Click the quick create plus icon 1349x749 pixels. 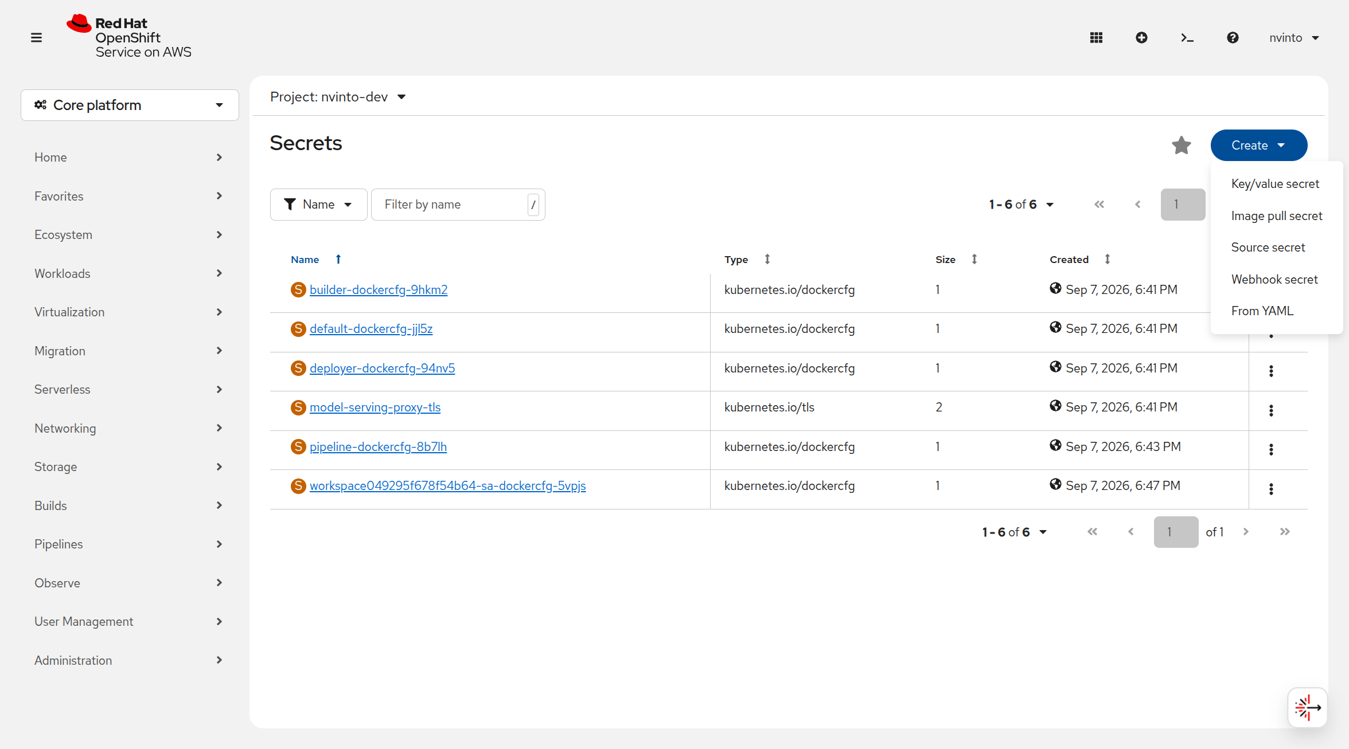point(1141,38)
